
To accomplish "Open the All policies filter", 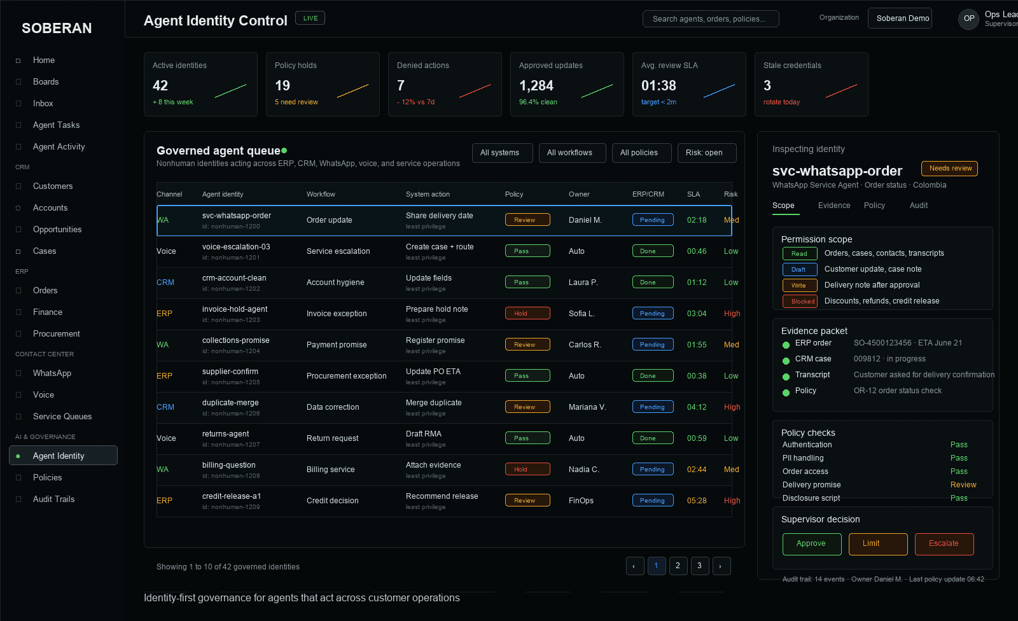I will point(642,153).
